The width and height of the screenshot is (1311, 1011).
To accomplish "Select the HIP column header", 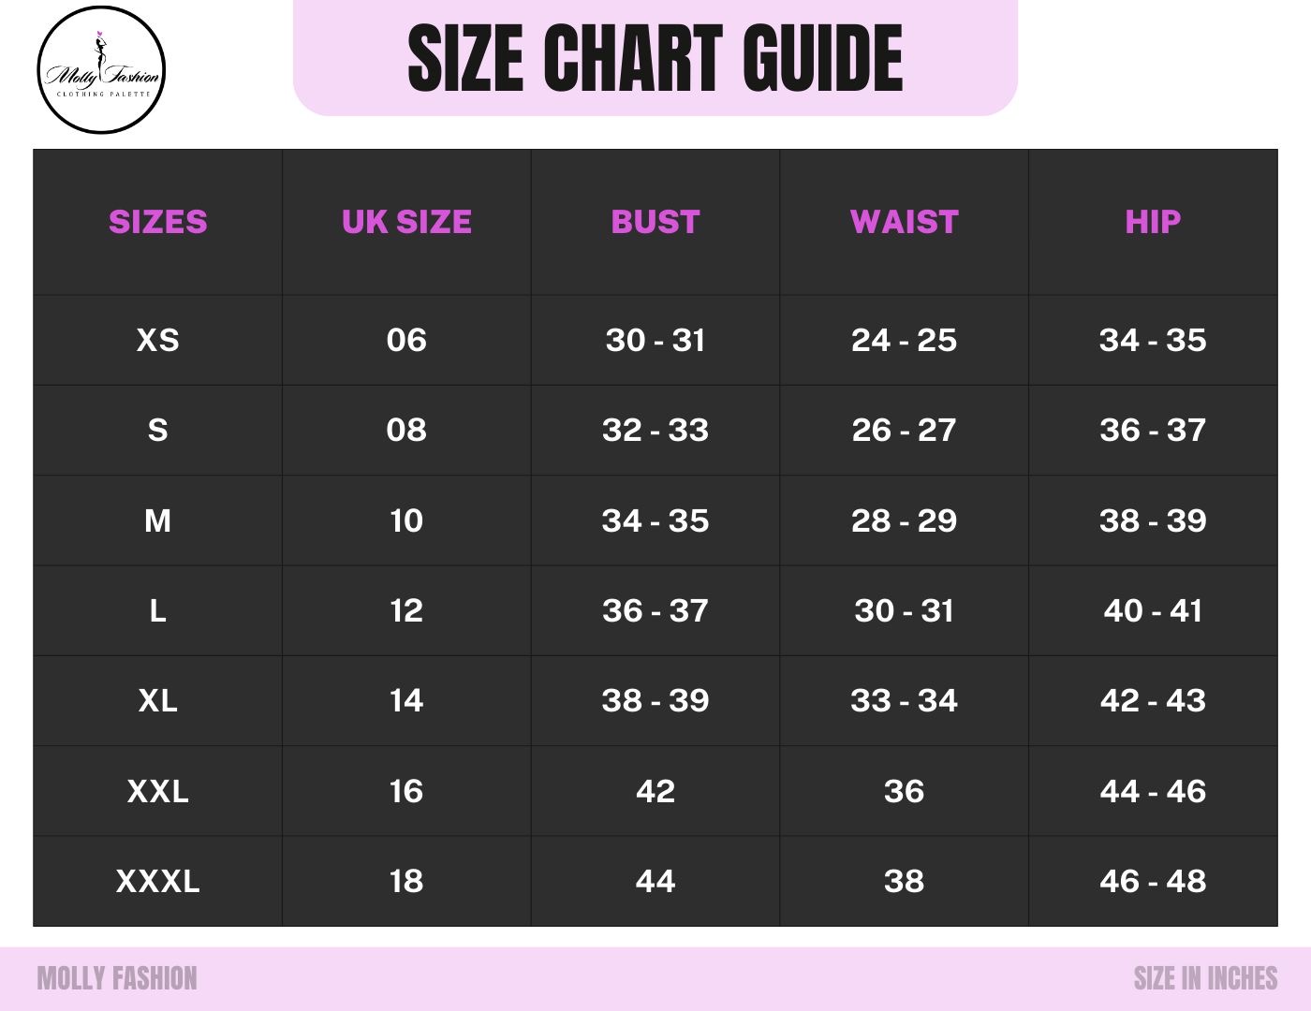I will [x=1153, y=222].
